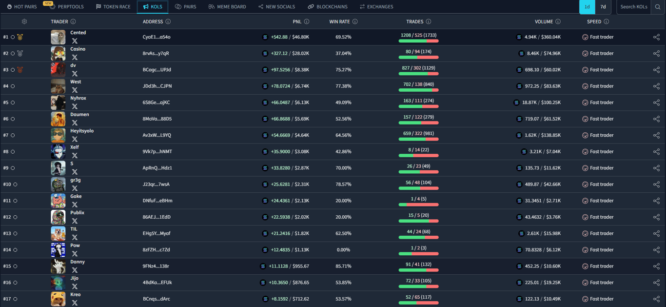This screenshot has height=307, width=666.
Task: Click third-place medal icon for dv
Action: pyautogui.click(x=20, y=70)
